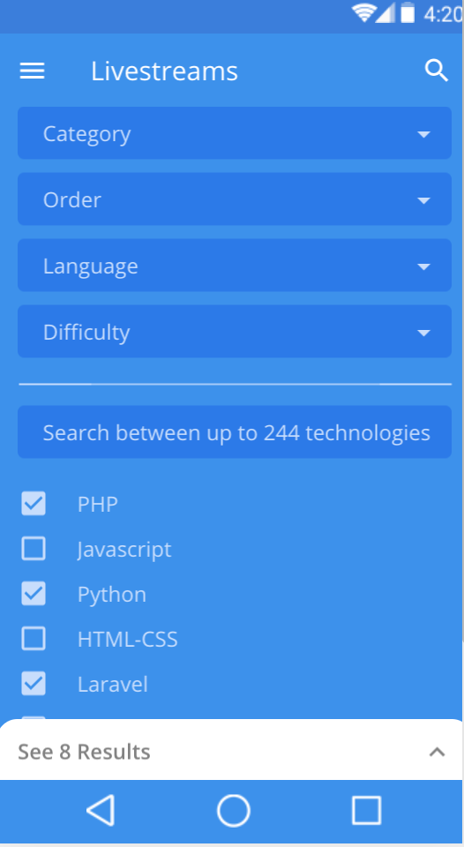Check the HTML-CSS checkbox

pyautogui.click(x=34, y=639)
